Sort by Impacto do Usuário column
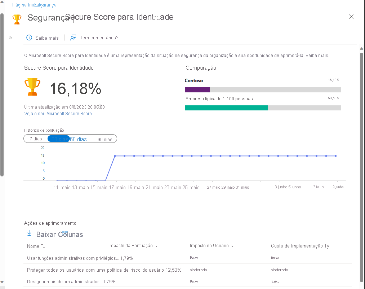Viewport: 365px width, 289px height. [x=212, y=246]
